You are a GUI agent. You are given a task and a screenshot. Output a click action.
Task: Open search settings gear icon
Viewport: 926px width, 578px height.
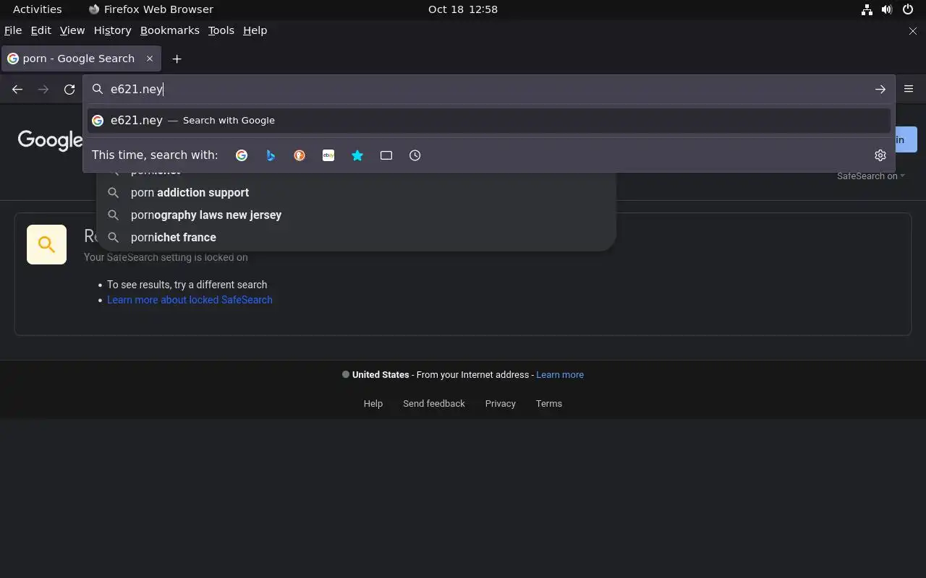coord(880,155)
